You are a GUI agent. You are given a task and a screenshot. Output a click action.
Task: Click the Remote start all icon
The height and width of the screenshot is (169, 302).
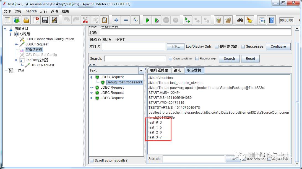click(188, 20)
